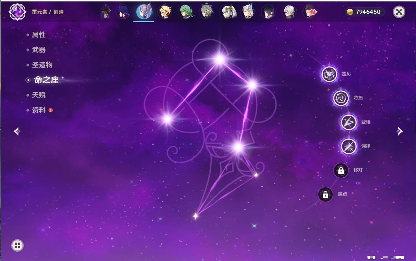The height and width of the screenshot is (261, 416).
Task: Click the lowest small star of the constellation
Action: pos(196,216)
